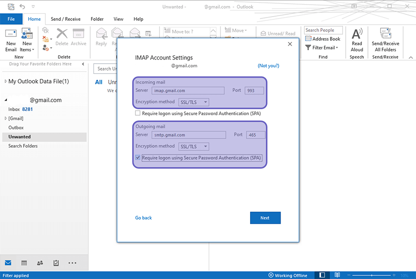Click the Search Unwanted mailbox field
The height and width of the screenshot is (279, 416).
(105, 69)
